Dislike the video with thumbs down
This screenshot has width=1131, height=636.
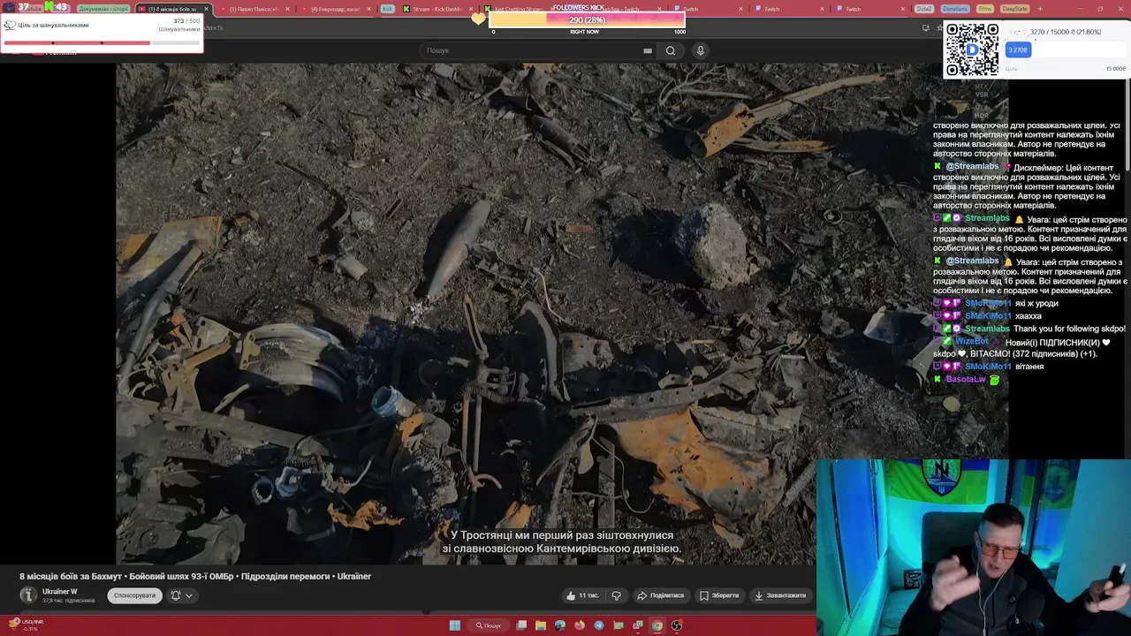(617, 595)
